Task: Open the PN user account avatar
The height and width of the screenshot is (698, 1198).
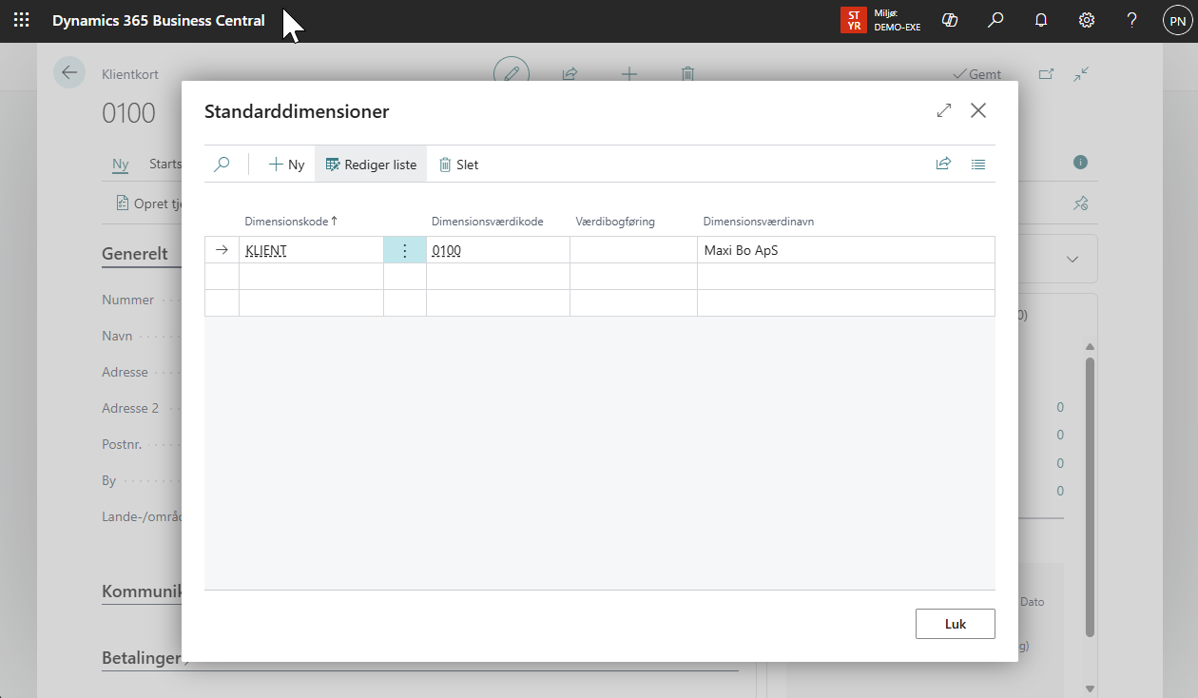Action: coord(1177,20)
